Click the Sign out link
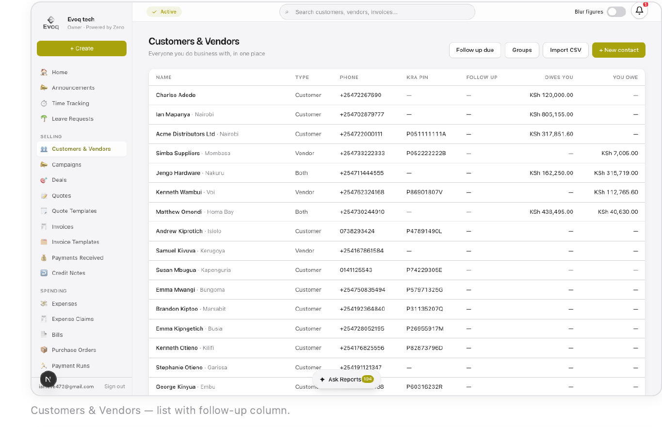The width and height of the screenshot is (662, 427). (x=114, y=386)
